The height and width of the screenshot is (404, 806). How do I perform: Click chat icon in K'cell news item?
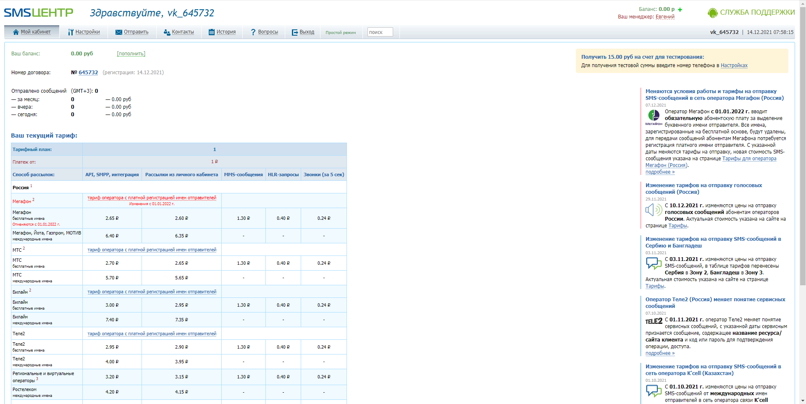[x=654, y=391]
